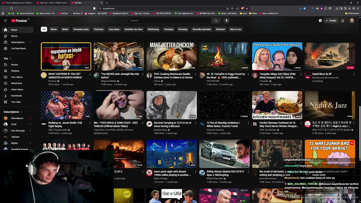Select the Mixes filter chip
The image size is (361, 203).
[x=65, y=29]
